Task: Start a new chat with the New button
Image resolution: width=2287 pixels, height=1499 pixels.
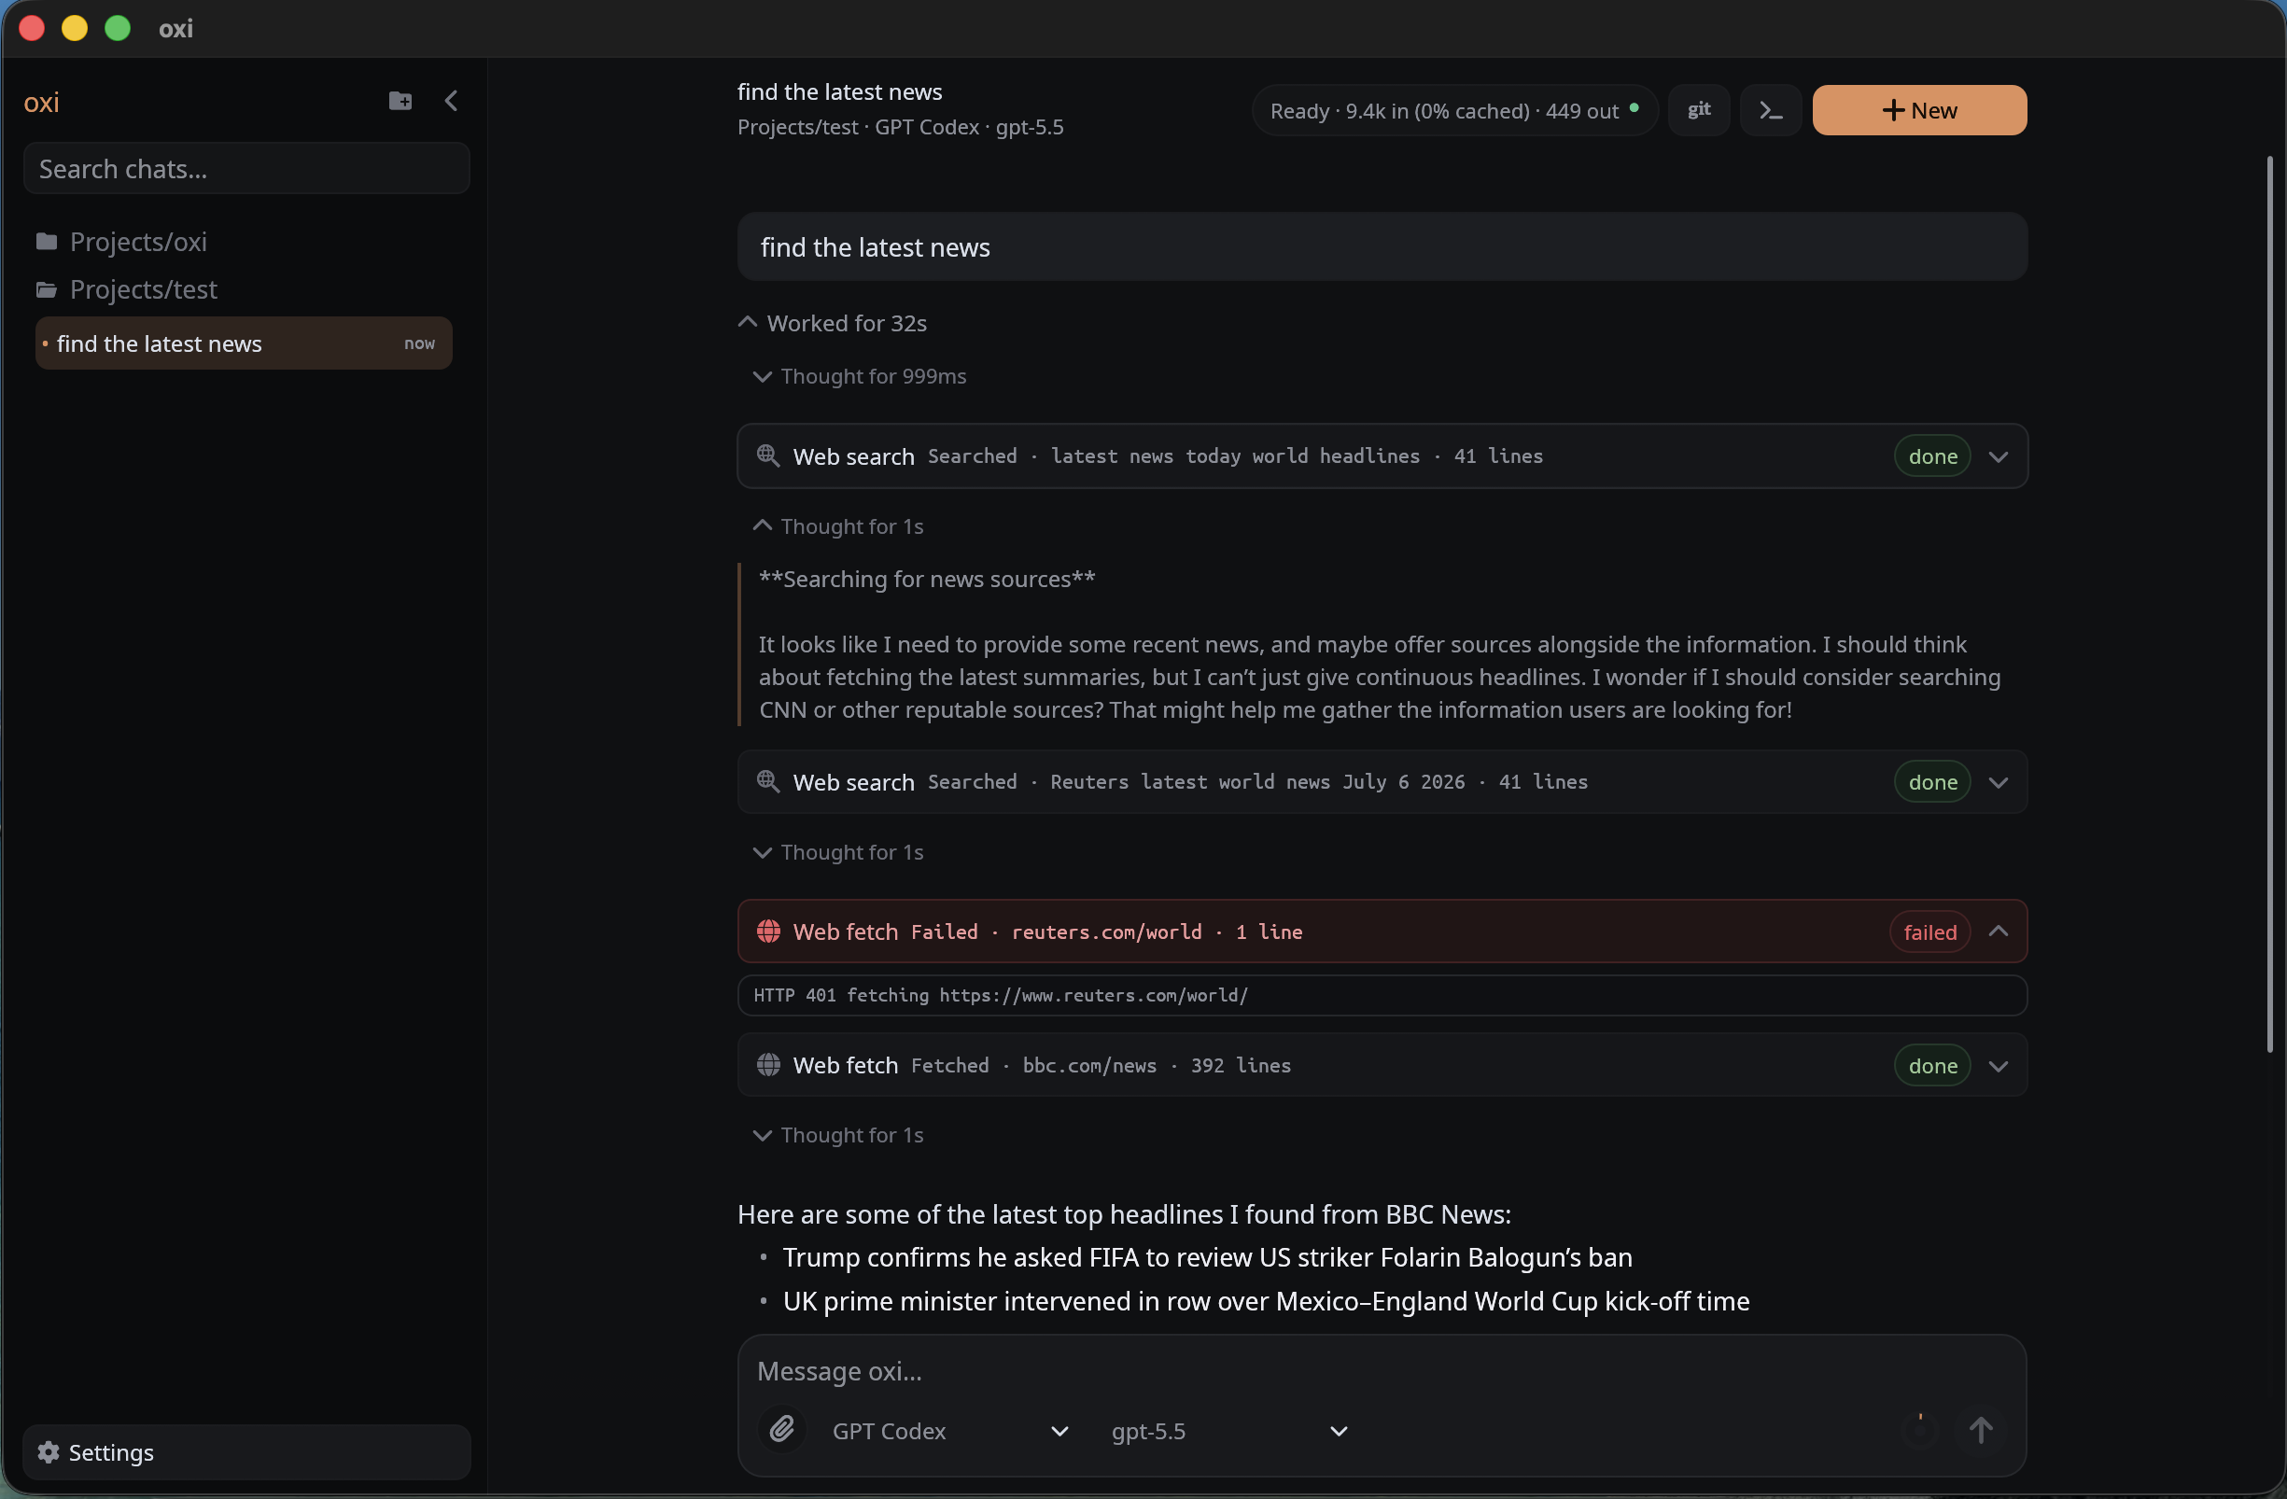Action: tap(1919, 110)
